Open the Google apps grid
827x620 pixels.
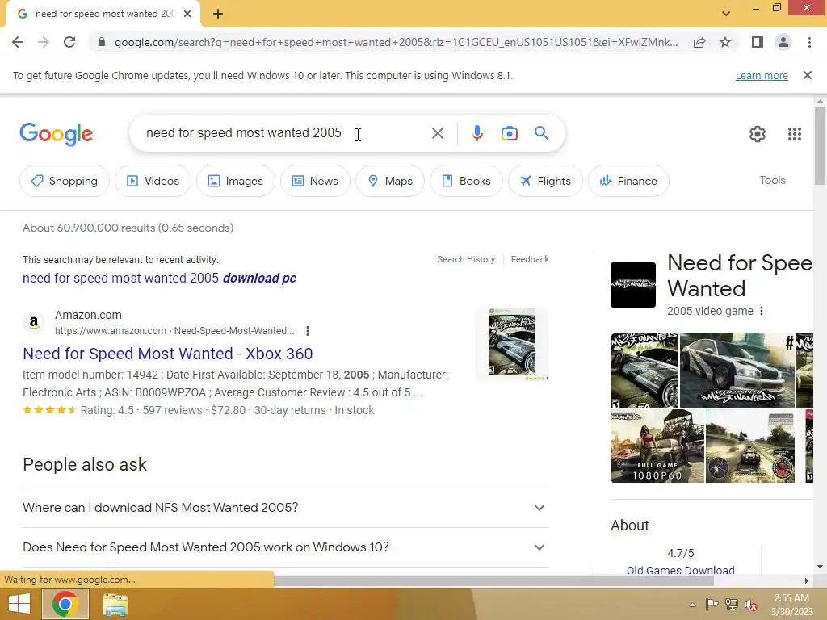point(795,134)
